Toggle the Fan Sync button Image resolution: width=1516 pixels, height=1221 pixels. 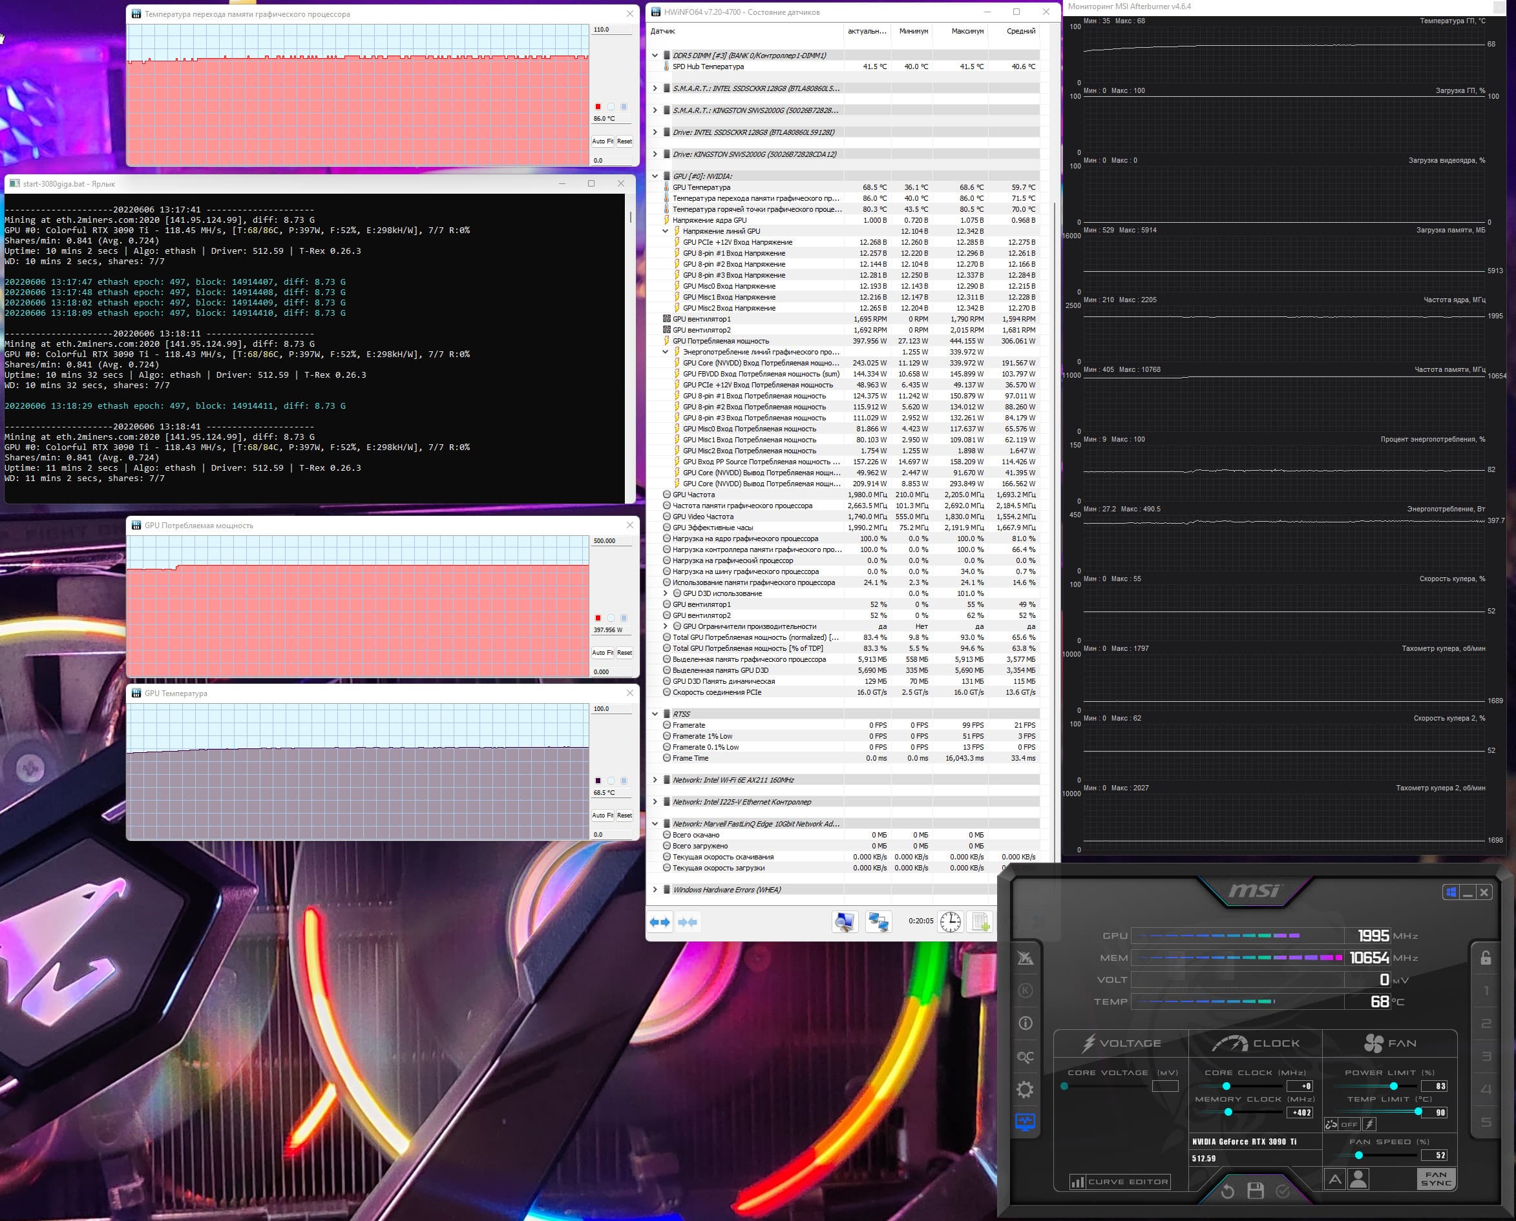click(1436, 1179)
